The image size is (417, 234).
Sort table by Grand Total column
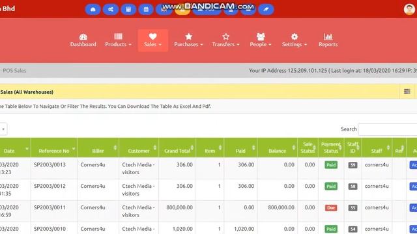click(x=177, y=148)
